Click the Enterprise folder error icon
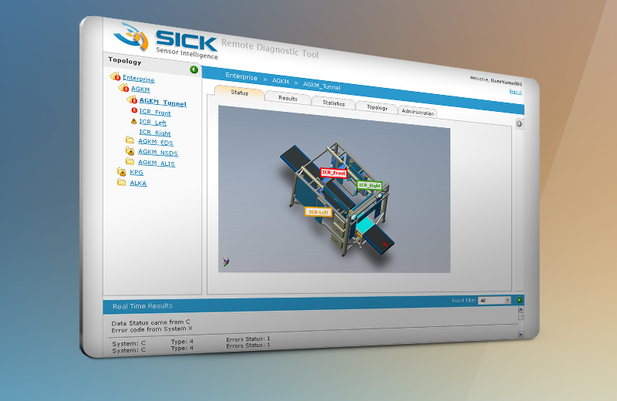 [114, 76]
